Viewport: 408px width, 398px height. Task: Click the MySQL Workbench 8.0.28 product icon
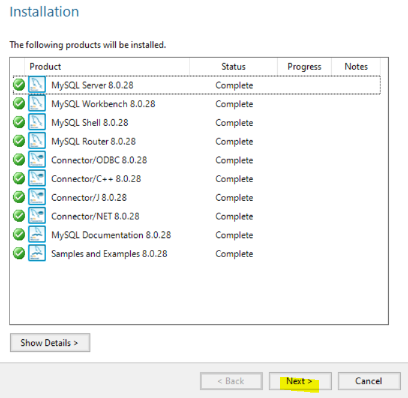point(37,103)
